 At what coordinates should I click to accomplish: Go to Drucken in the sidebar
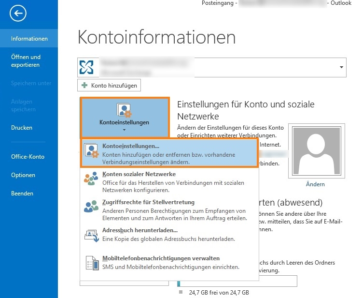(x=22, y=128)
